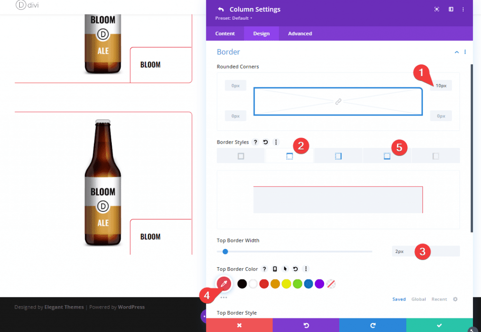Click the Divi logo at top left
The image size is (481, 332).
pos(27,5)
